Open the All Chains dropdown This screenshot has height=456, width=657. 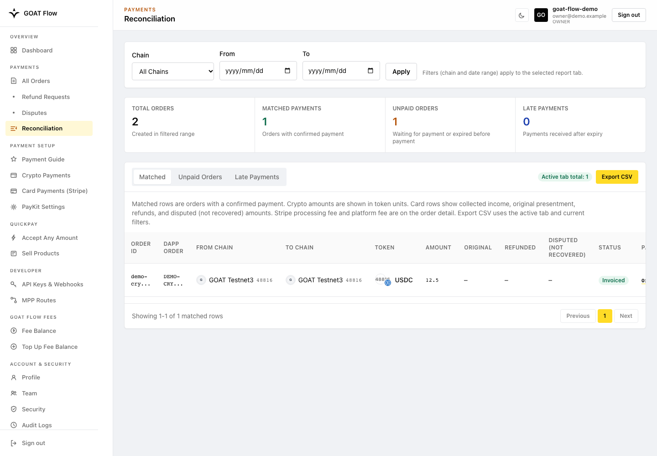[173, 72]
